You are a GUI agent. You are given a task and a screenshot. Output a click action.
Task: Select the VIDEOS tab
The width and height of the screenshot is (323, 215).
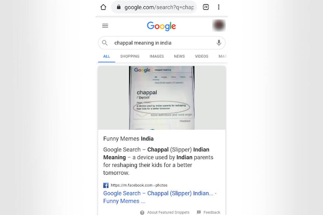202,56
